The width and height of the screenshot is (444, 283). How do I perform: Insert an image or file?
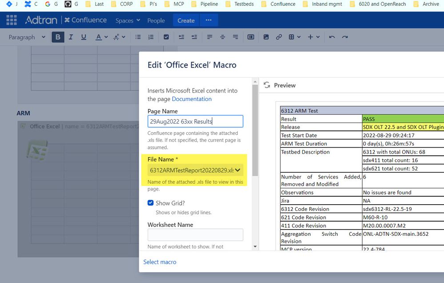coord(266,37)
